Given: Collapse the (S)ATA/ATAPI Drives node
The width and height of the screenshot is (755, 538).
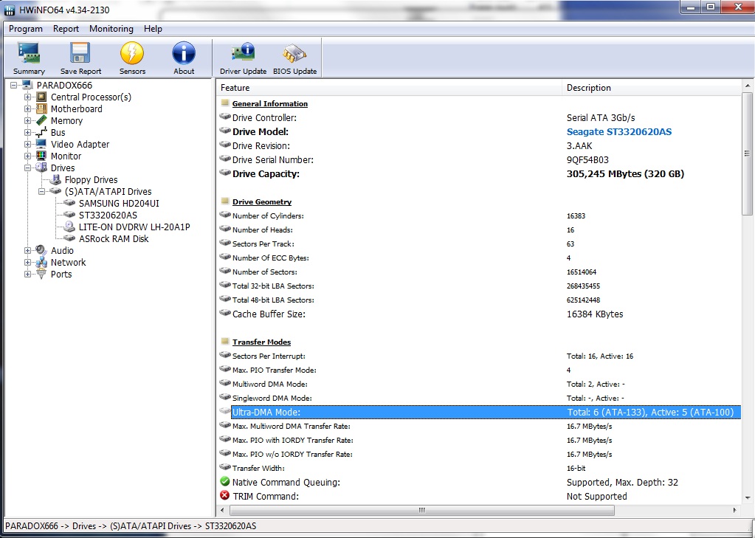Looking at the screenshot, I should [41, 191].
